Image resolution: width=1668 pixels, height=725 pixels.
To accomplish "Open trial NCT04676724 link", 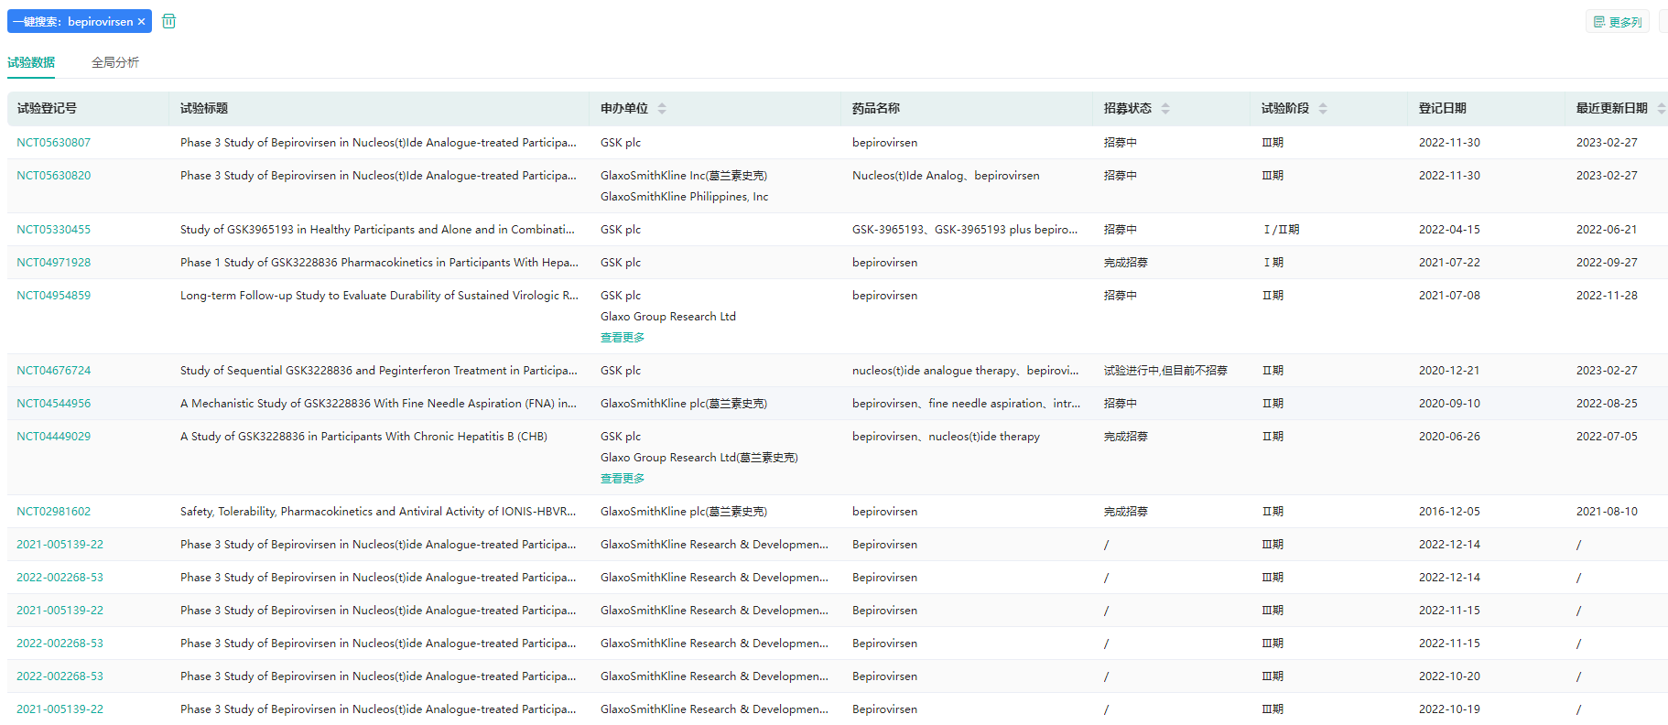I will [x=54, y=371].
